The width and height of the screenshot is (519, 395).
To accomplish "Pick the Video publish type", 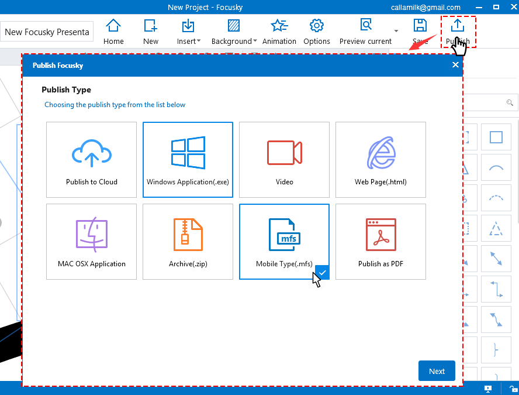I will click(284, 160).
